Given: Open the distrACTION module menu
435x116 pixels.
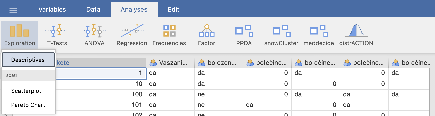Looking at the screenshot, I should point(356,35).
